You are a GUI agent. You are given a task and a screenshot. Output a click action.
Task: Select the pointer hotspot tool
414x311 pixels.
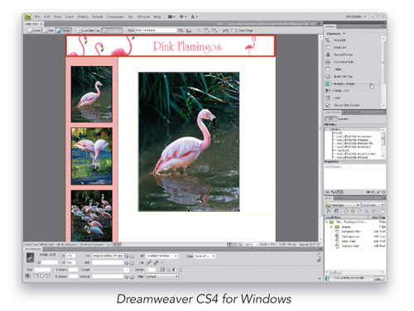pos(28,275)
